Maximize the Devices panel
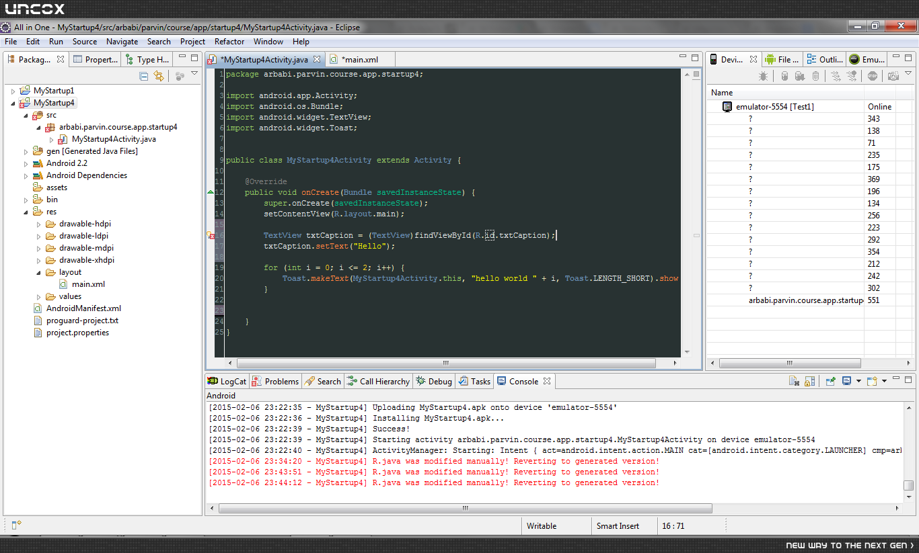 click(x=908, y=58)
